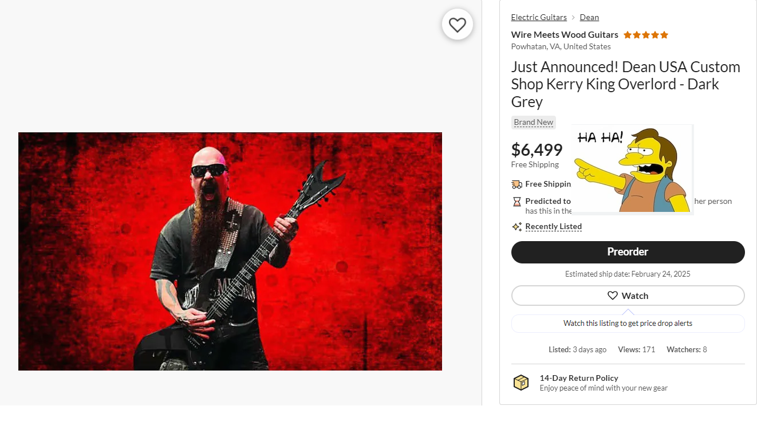
Task: Click the heart icon inside Watch button
Action: tap(613, 296)
